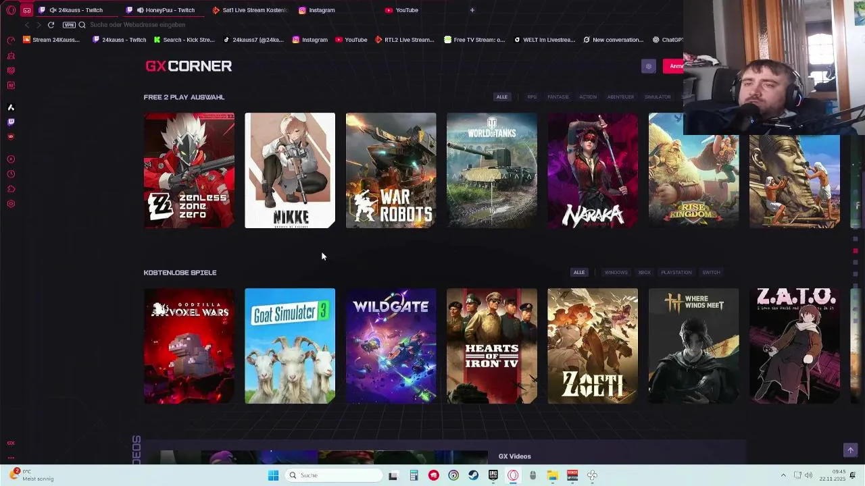Open the red circular icon below Twitch in sidebar

[x=11, y=137]
